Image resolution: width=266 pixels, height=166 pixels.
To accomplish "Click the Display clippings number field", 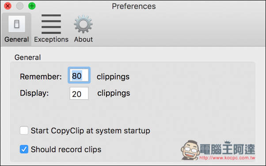I will point(79,93).
